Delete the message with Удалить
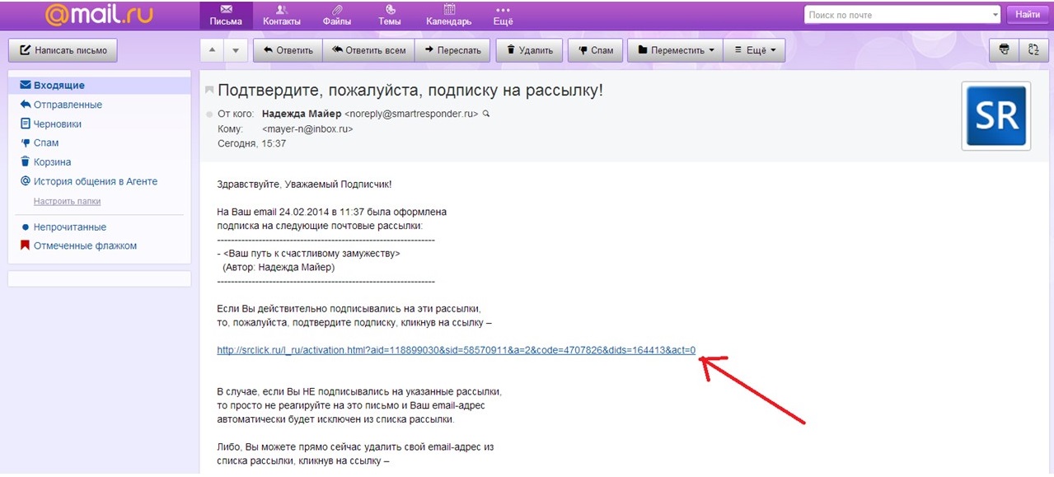 531,50
